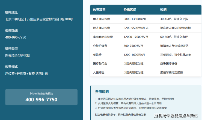Viewport: 202px width, 120px height.
Task: Click '标准双人间5450元/月起' cell
Action: pos(175,28)
